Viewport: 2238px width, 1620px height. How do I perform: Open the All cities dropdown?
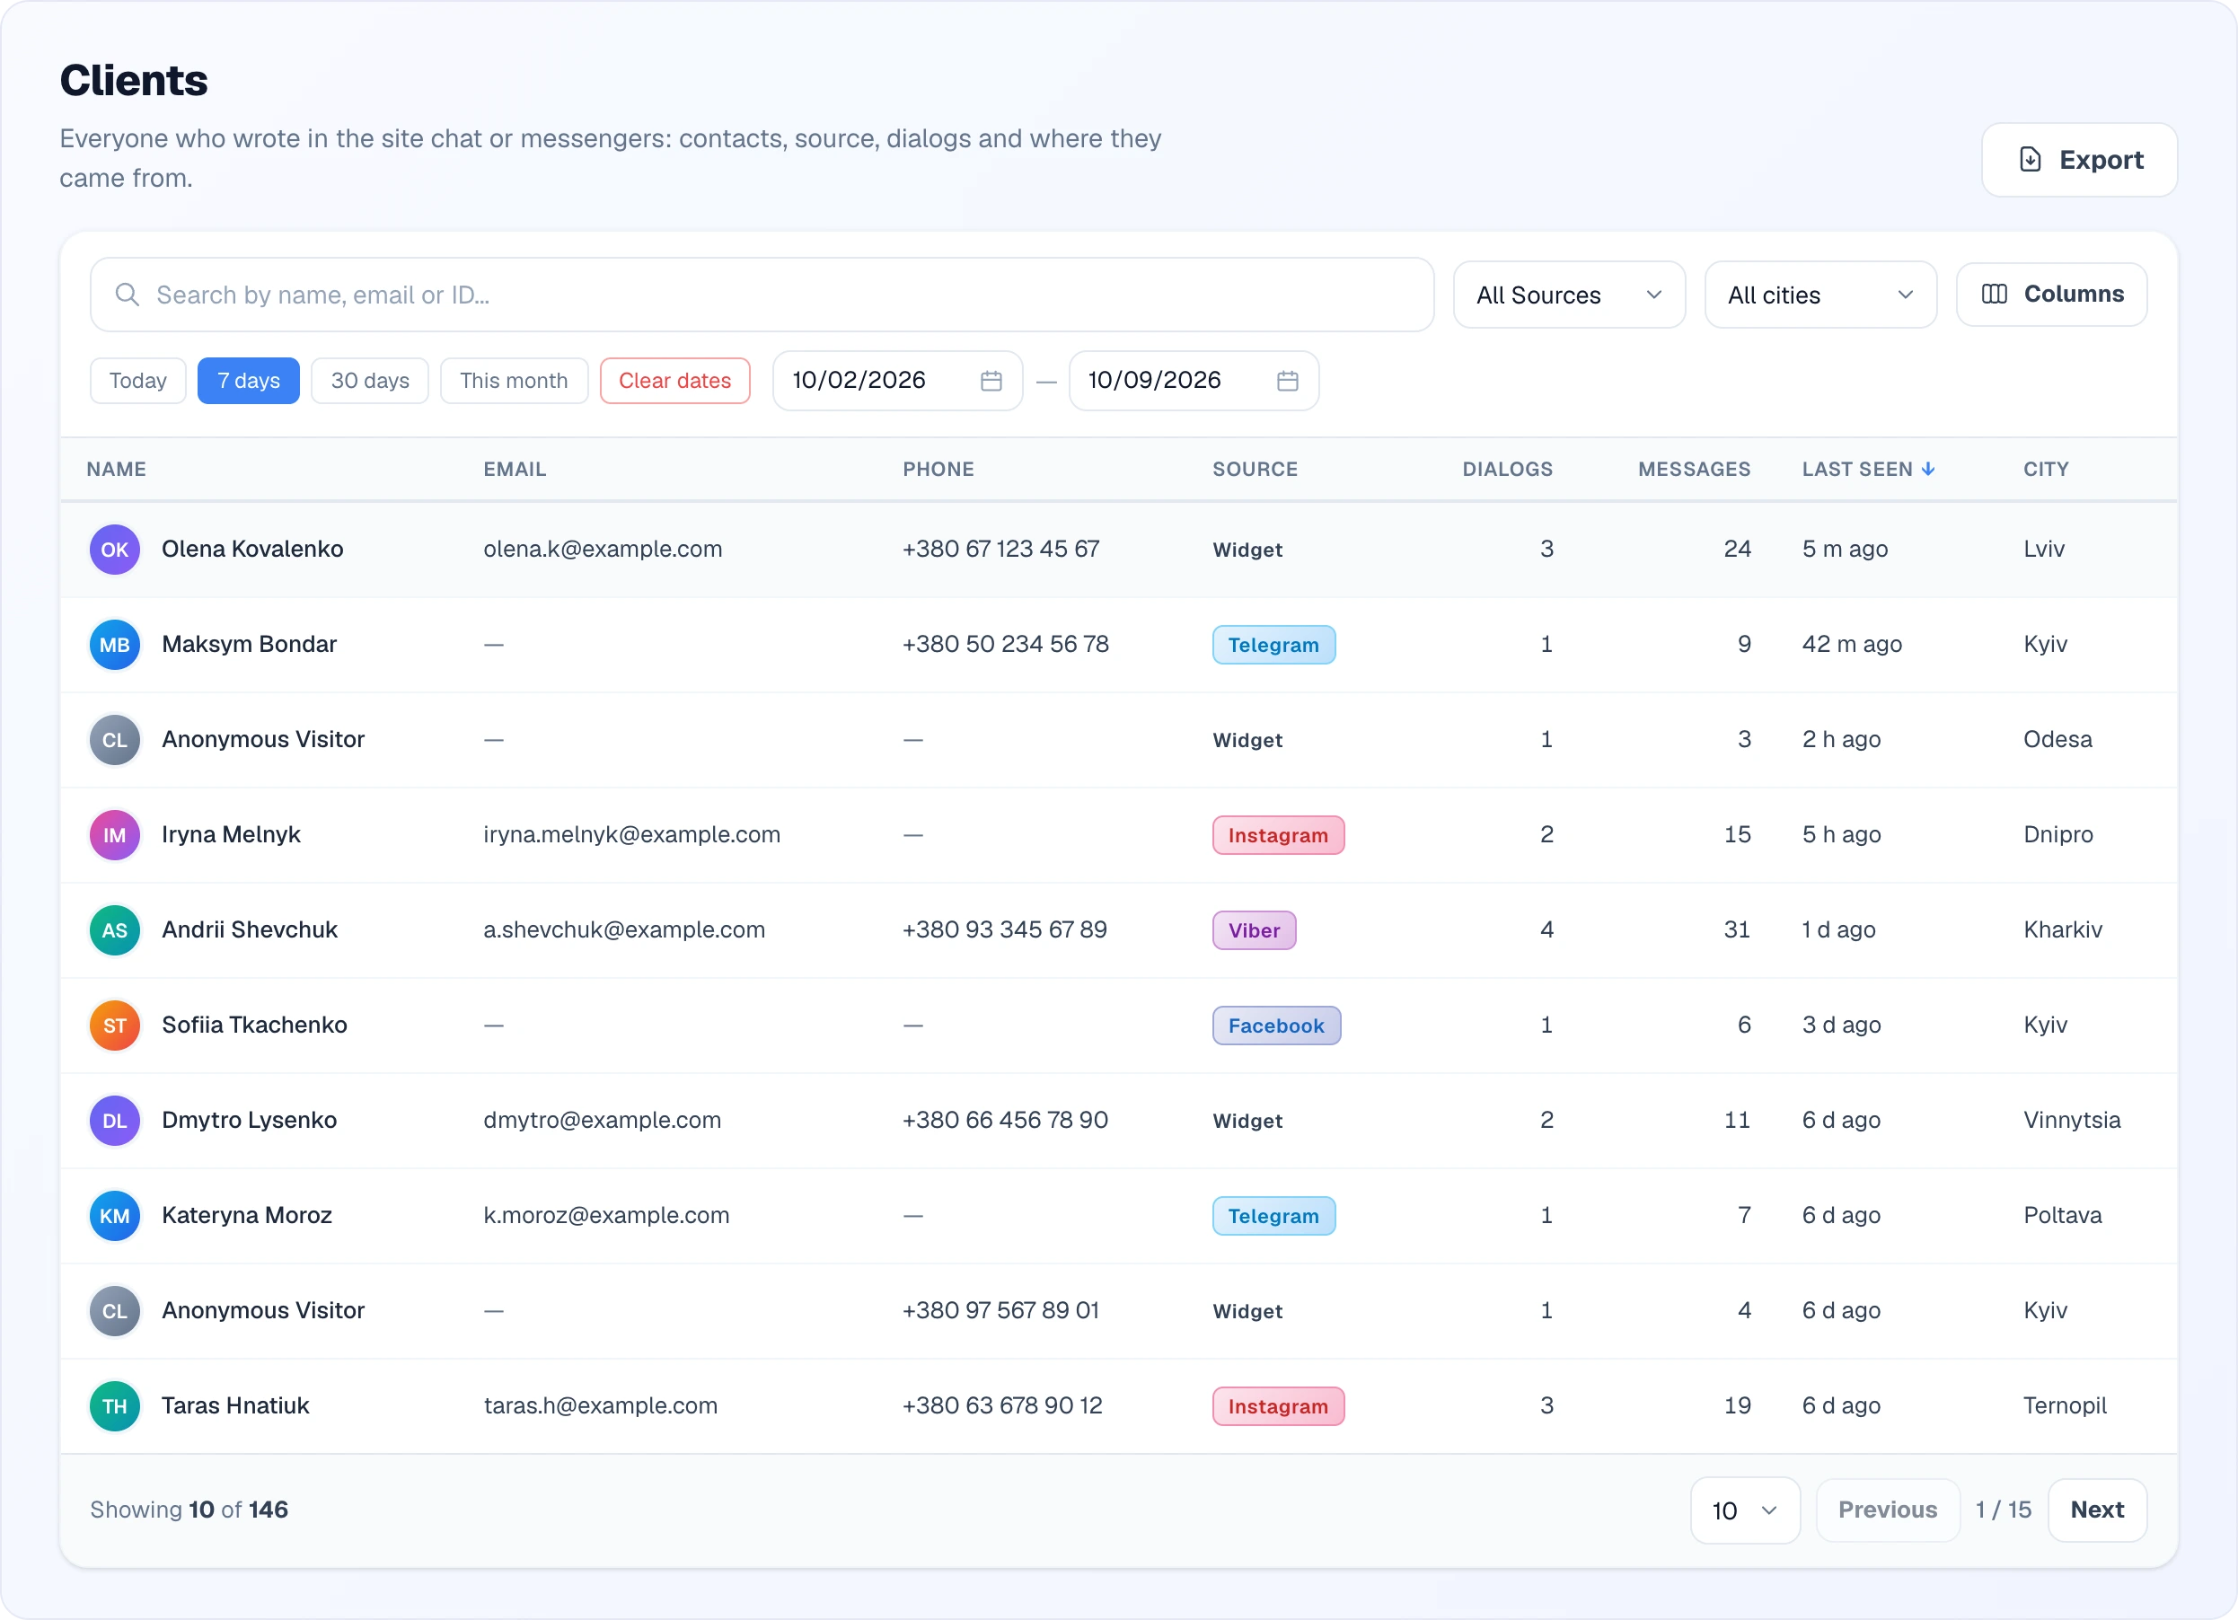tap(1820, 295)
